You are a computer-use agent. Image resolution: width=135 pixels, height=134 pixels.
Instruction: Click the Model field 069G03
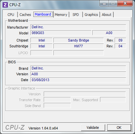[x=61, y=33]
